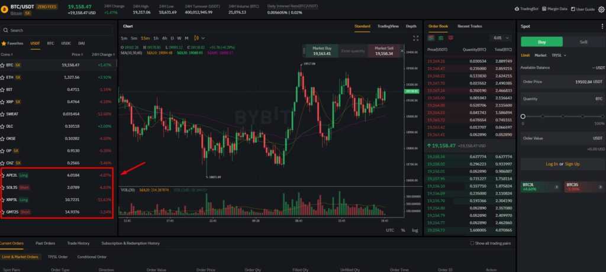
Task: Select 1m chart interval
Action: tap(124, 38)
